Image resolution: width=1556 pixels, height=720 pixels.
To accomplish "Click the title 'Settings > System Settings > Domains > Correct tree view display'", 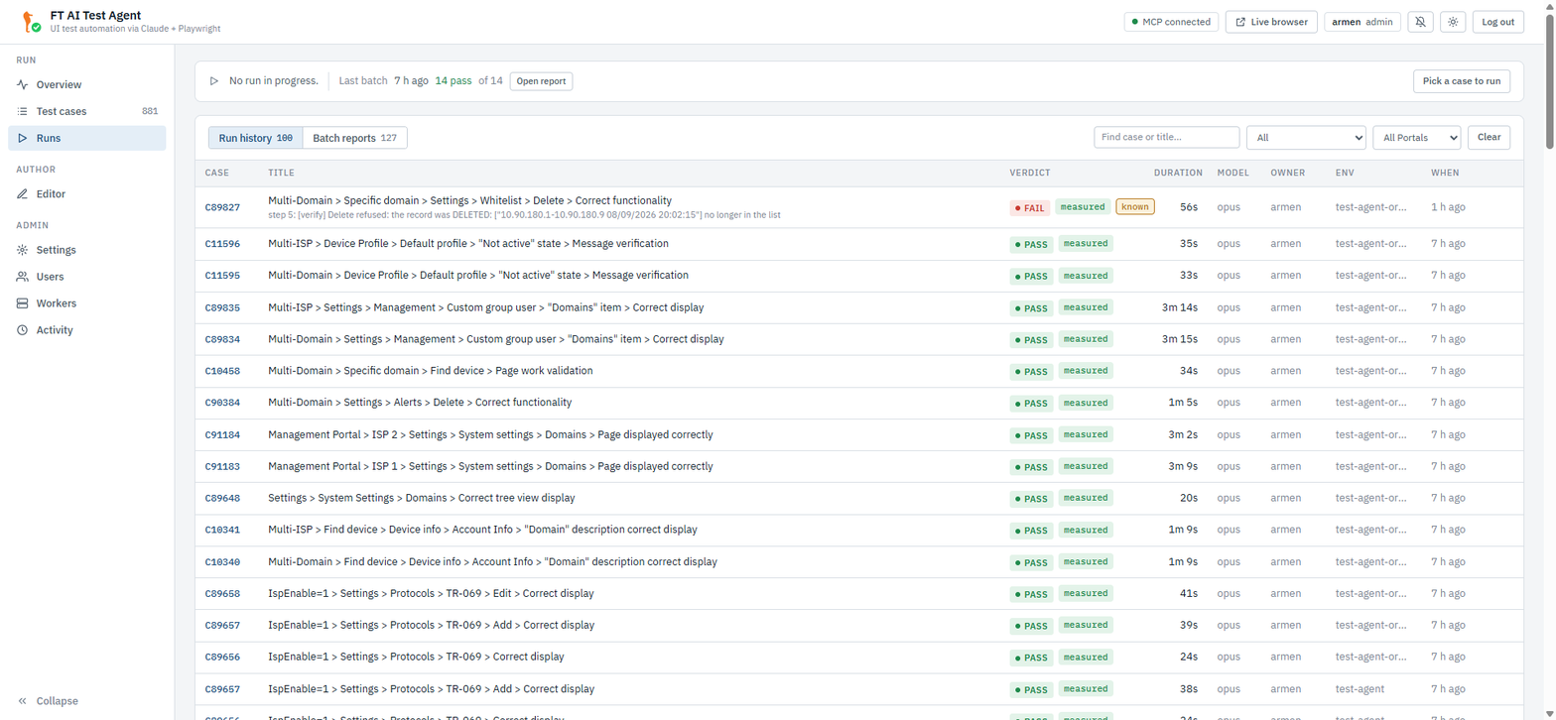I will [x=421, y=498].
